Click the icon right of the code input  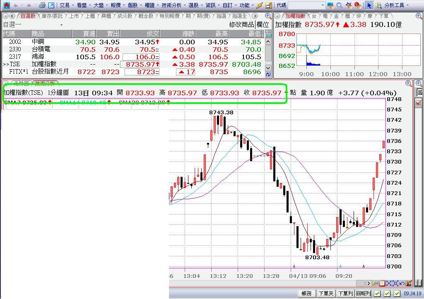point(330,5)
